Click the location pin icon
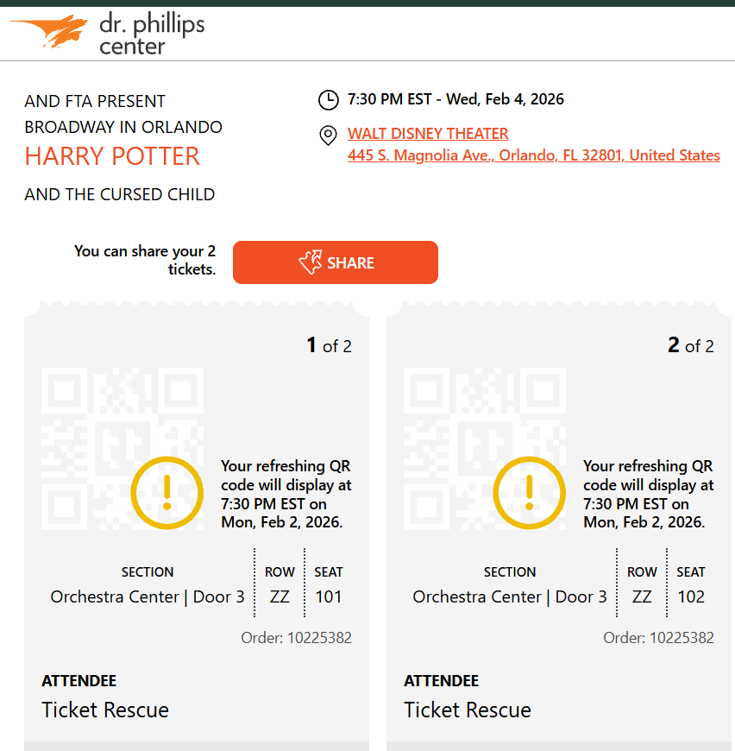 click(328, 136)
